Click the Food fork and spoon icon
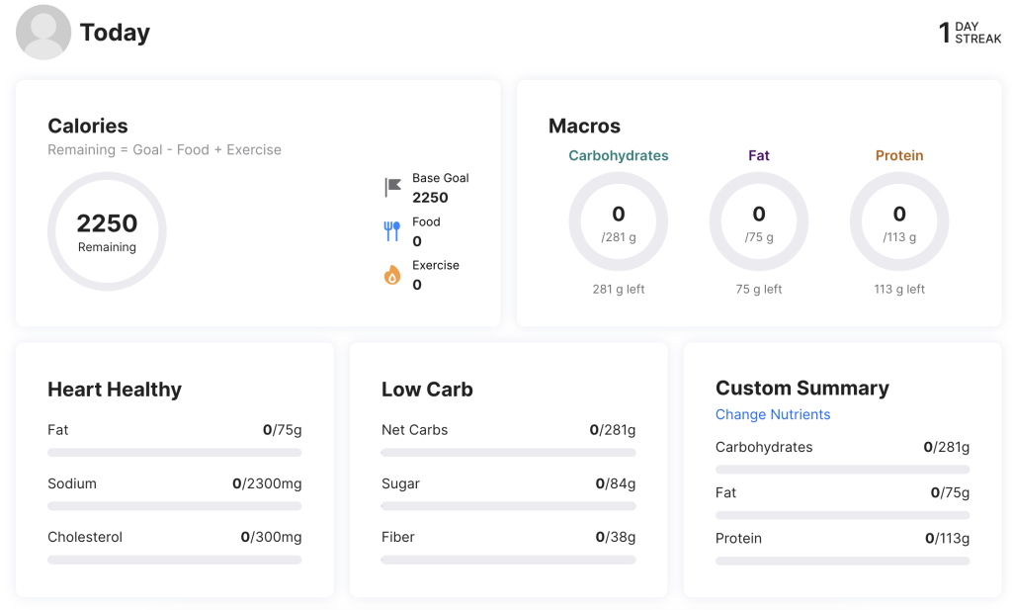This screenshot has width=1012, height=610. click(x=392, y=231)
